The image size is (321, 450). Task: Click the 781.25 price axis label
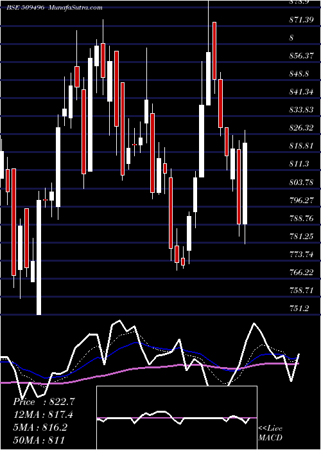[301, 237]
